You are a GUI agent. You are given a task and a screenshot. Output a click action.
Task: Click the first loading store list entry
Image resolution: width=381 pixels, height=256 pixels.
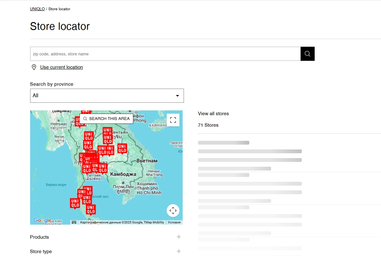click(x=250, y=155)
